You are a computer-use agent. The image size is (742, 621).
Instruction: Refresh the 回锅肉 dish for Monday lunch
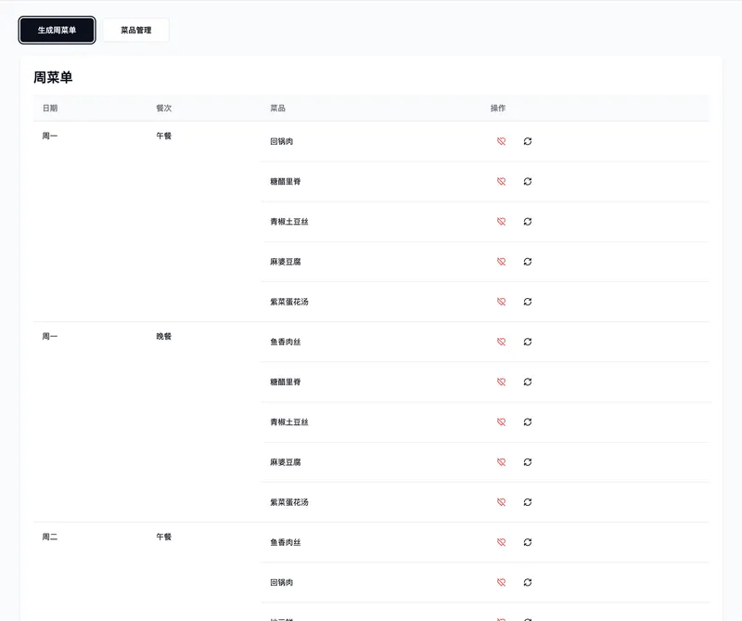(x=528, y=141)
